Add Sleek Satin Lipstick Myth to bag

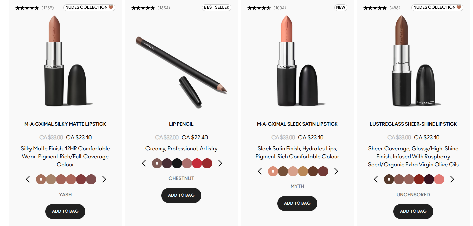tap(297, 203)
